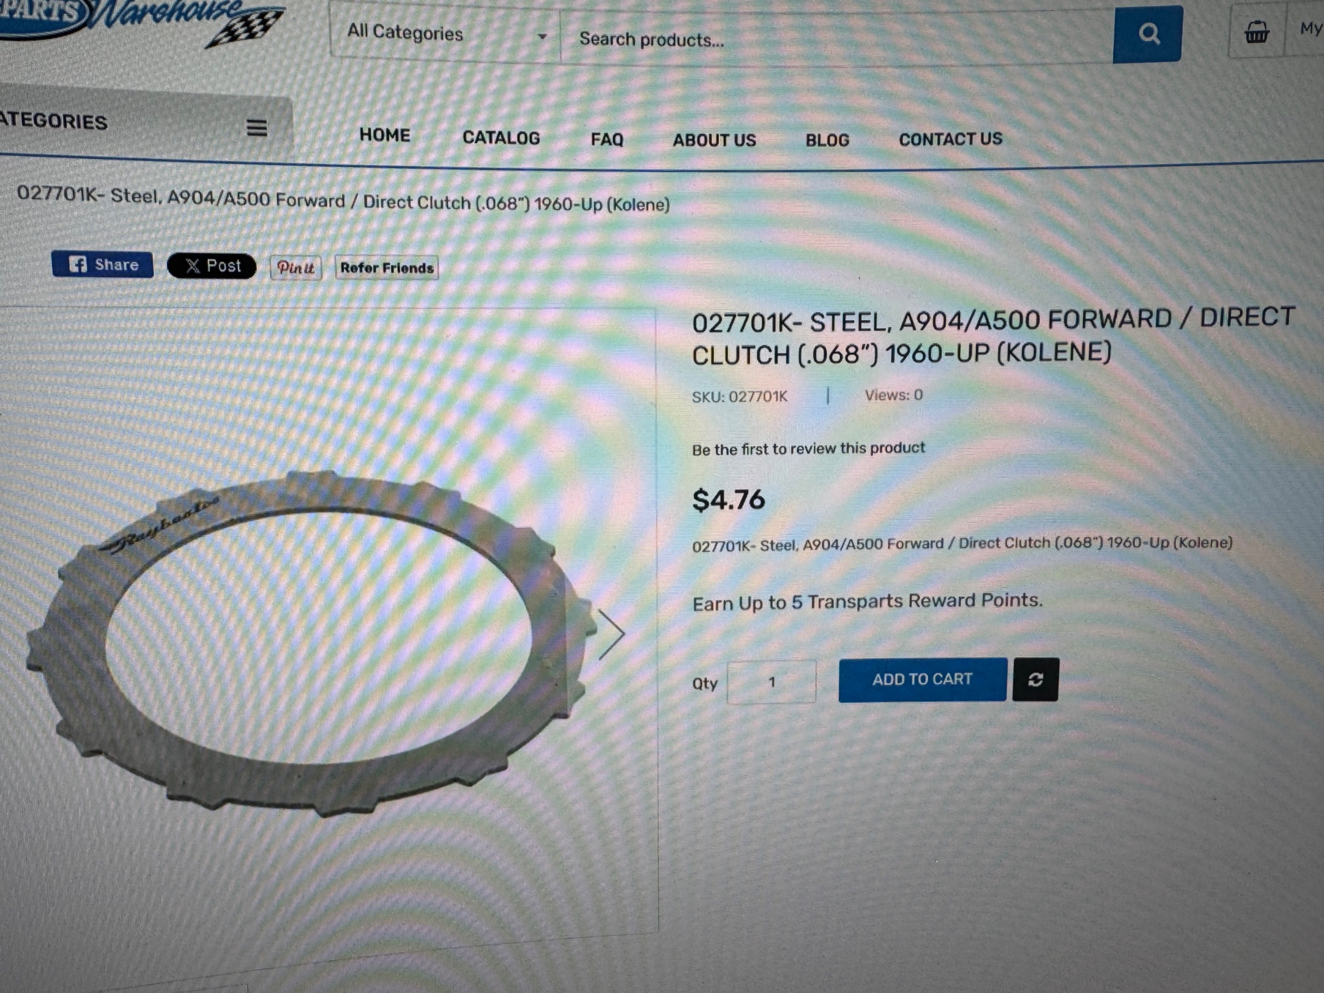
Task: Click the Parts Warehouse logo
Action: click(141, 21)
